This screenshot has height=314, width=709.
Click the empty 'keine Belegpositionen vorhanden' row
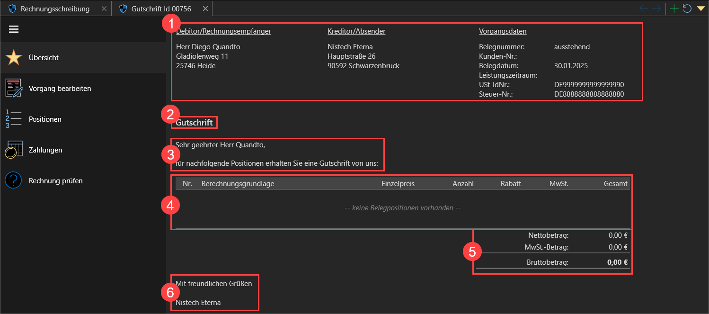tap(402, 208)
